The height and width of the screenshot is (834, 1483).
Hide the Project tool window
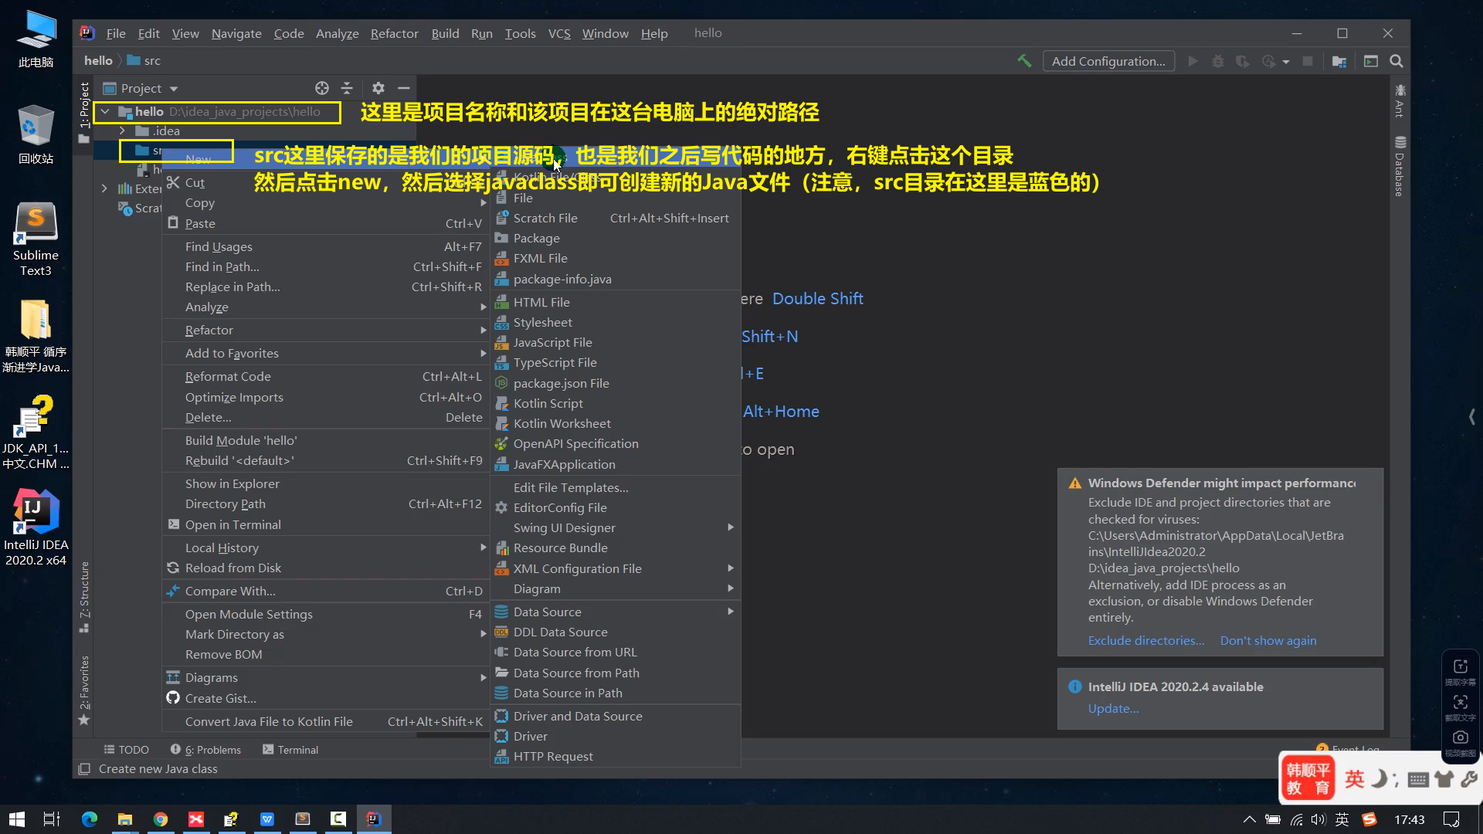[x=403, y=88]
